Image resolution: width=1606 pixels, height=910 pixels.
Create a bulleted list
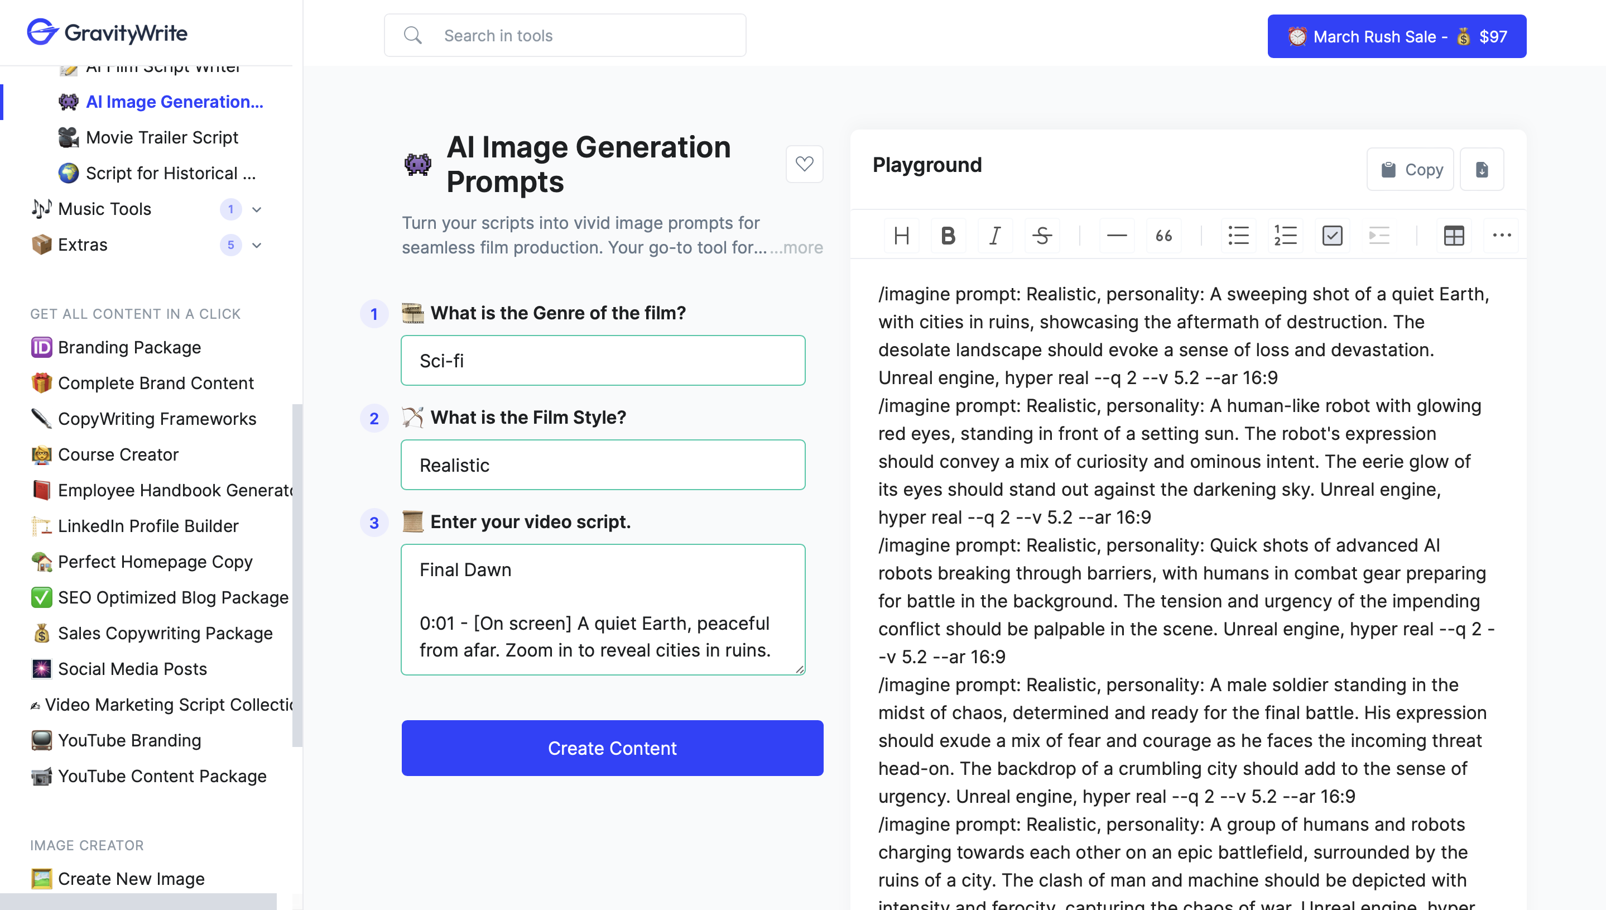coord(1238,236)
